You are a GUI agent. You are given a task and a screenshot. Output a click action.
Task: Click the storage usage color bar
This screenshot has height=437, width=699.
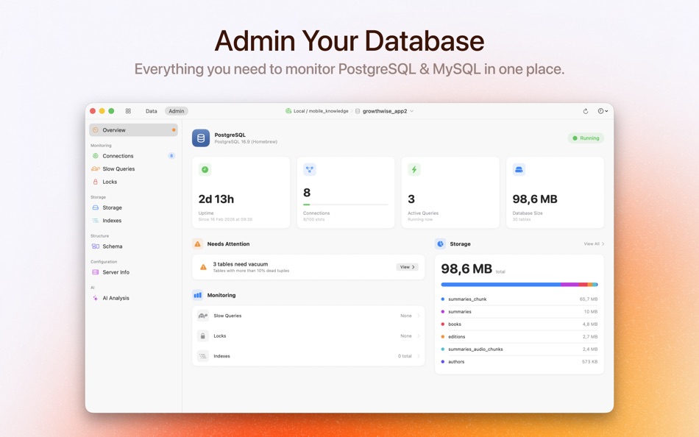519,284
